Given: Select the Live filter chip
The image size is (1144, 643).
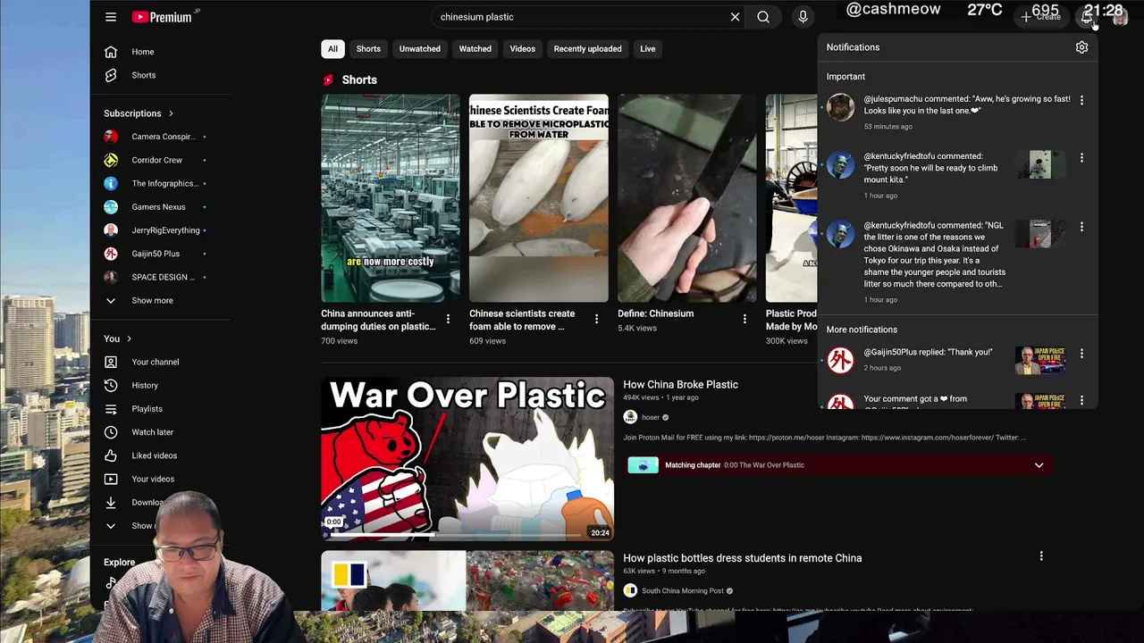Looking at the screenshot, I should click(x=648, y=49).
